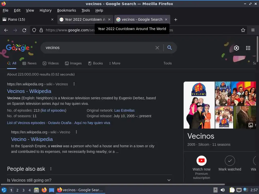The height and width of the screenshot is (194, 259).
Task: Open the taskbar start menu icon
Action: pos(4,190)
